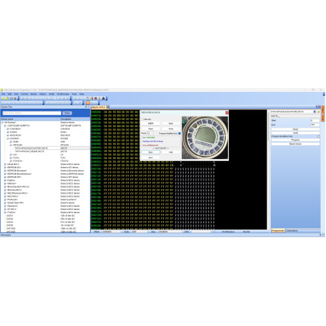Click the new file toolbar icon
Screen dimensions: 326x326
tap(3, 98)
